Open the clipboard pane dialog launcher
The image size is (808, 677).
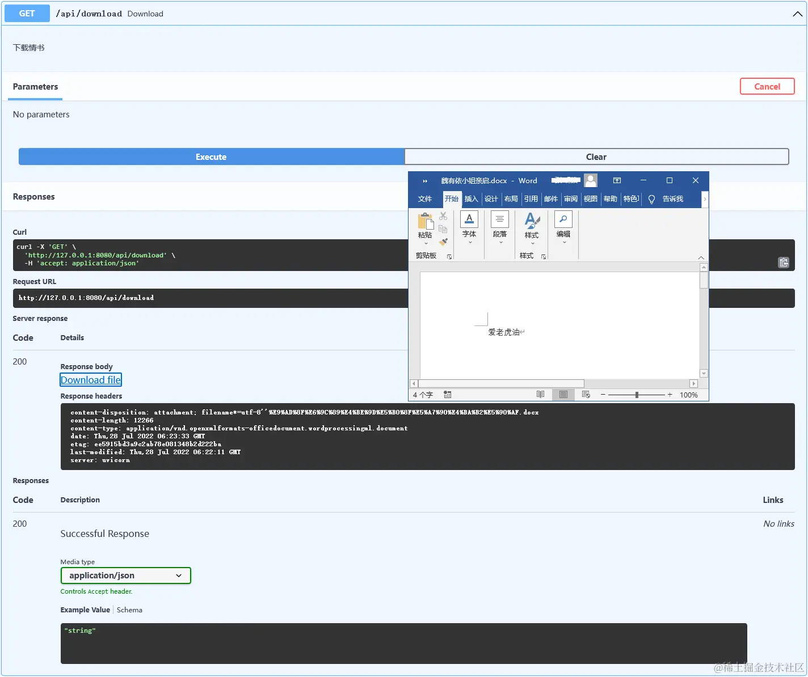(x=449, y=257)
